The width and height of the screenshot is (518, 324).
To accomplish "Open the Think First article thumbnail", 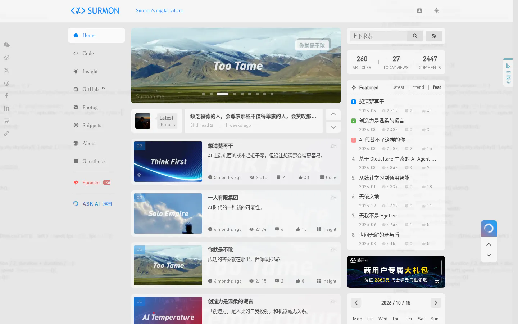I will click(x=168, y=162).
